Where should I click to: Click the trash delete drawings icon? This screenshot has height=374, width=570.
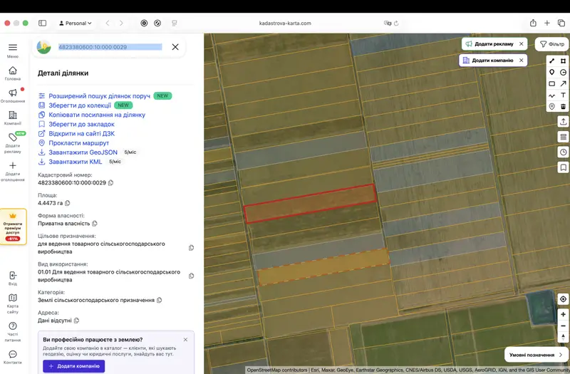point(563,106)
